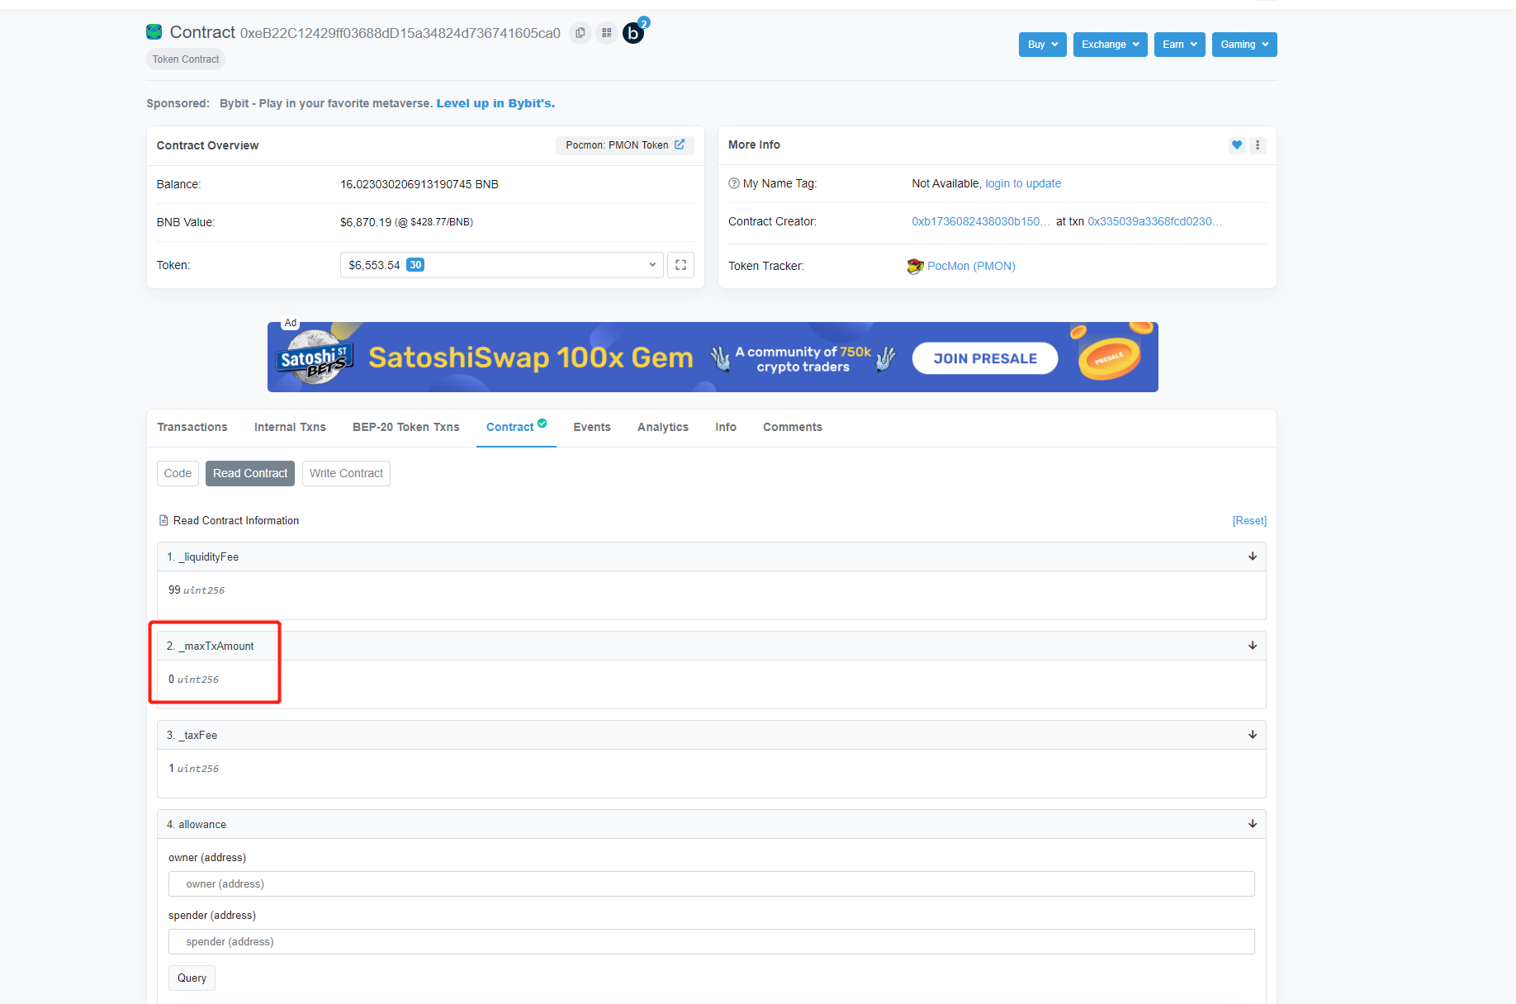Open the Exchange dropdown menu
The image size is (1516, 1004).
click(x=1110, y=45)
